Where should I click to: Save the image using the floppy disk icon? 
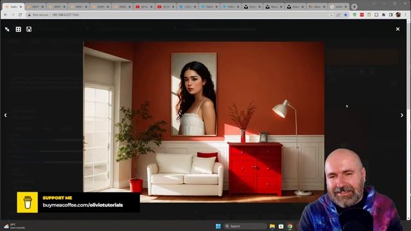click(x=29, y=30)
